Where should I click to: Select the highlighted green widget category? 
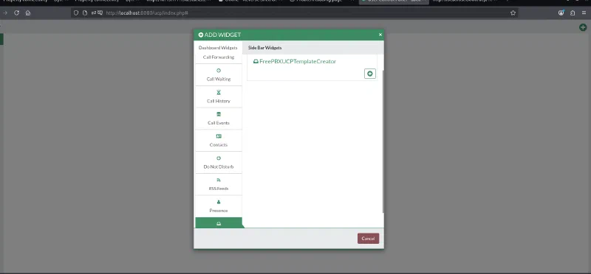218,223
